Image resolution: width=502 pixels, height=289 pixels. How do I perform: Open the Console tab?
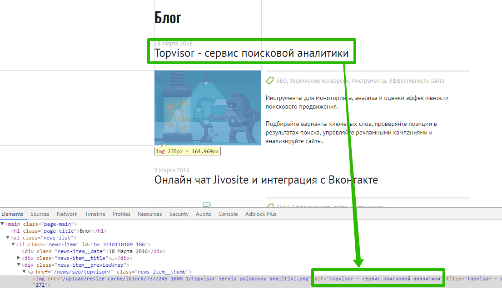[x=228, y=214]
